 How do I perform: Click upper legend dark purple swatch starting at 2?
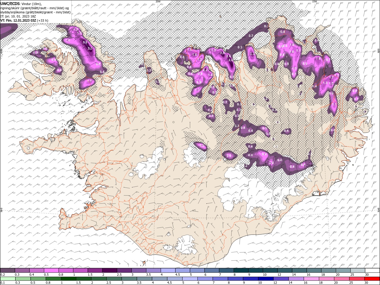(x=110, y=270)
